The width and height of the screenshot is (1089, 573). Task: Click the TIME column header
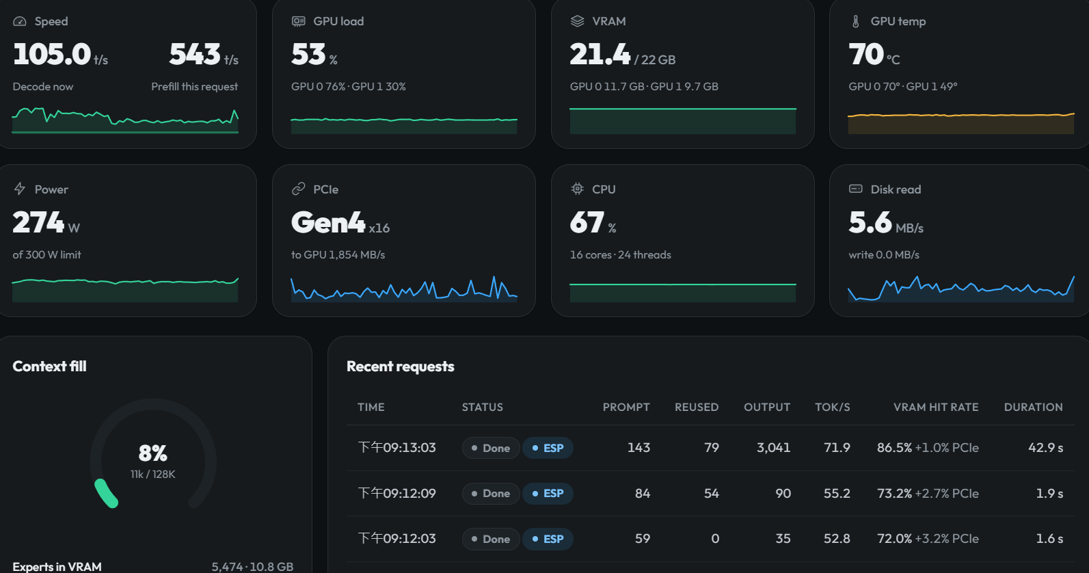pos(371,407)
